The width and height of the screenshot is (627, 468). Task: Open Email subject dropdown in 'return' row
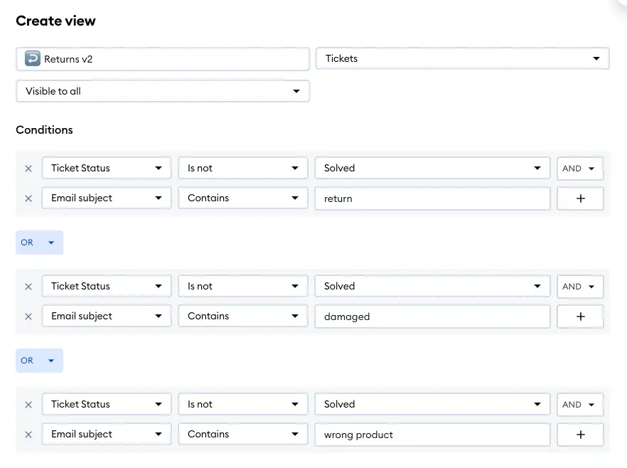coord(107,198)
